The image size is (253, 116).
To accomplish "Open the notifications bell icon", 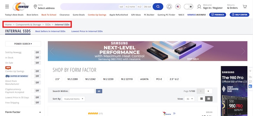I will [x=169, y=7].
